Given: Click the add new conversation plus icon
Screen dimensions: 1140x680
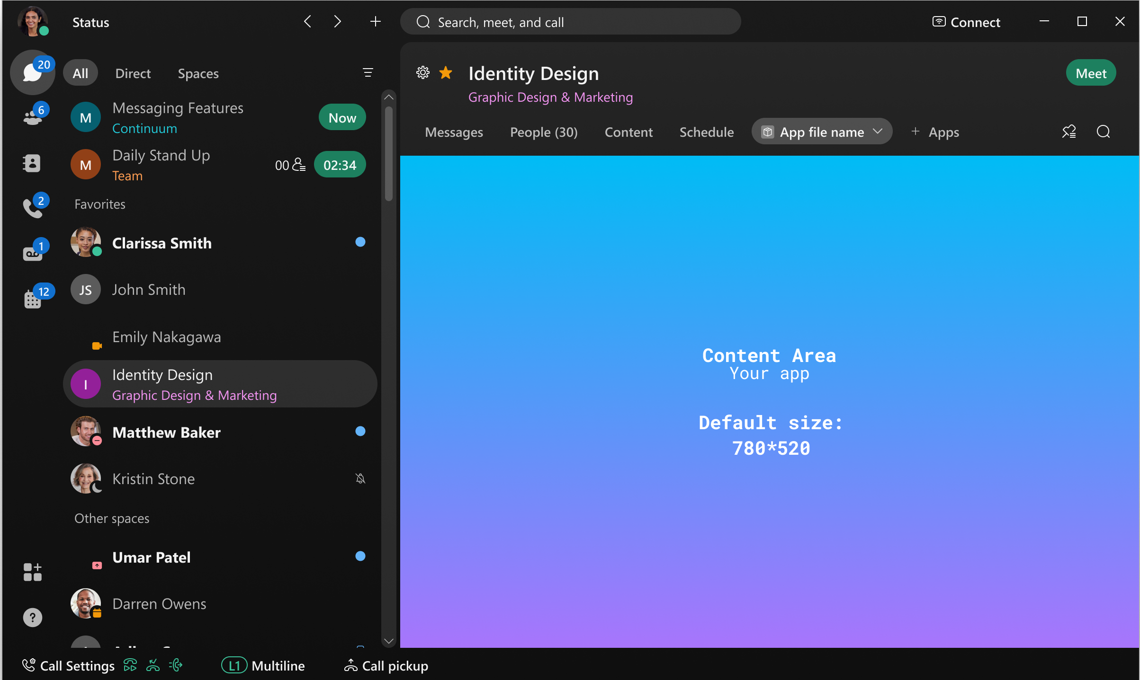Looking at the screenshot, I should coord(375,21).
